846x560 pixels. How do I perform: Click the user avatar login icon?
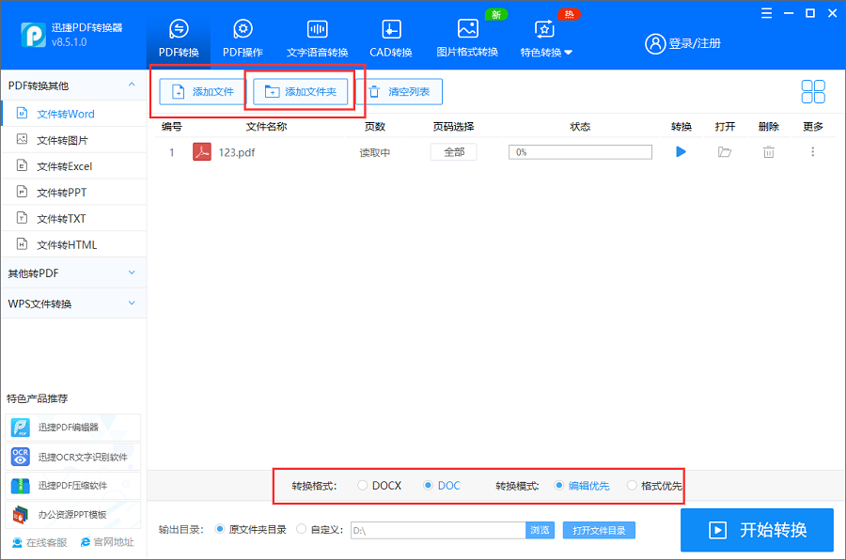(655, 44)
